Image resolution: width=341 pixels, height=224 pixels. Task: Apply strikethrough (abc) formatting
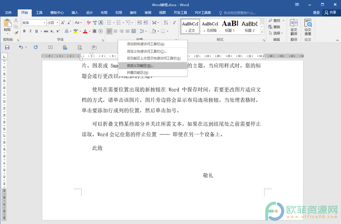pos(46,31)
